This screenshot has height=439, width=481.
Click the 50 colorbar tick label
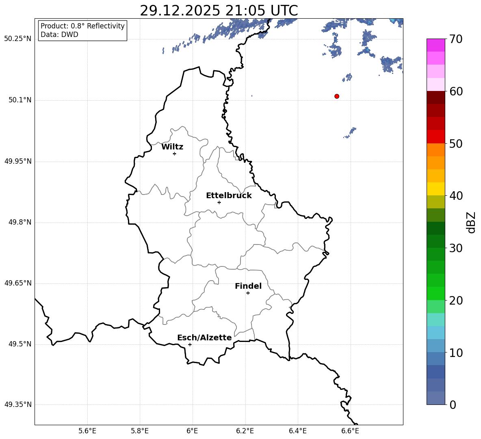456,143
